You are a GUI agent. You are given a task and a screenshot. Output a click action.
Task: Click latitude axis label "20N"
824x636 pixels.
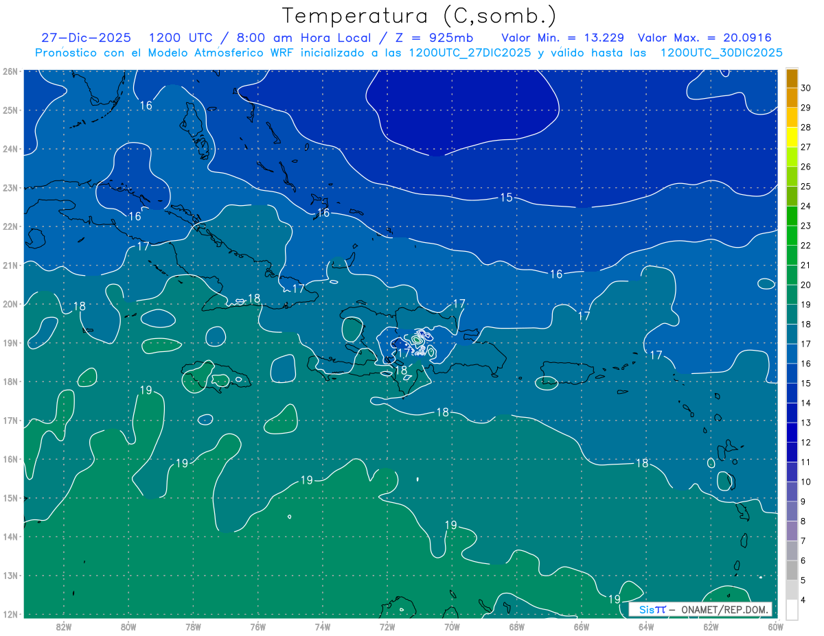(10, 304)
